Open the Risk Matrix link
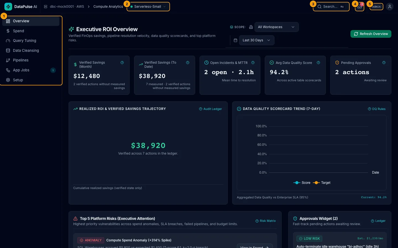Image resolution: width=398 pixels, height=248 pixels. click(266, 221)
